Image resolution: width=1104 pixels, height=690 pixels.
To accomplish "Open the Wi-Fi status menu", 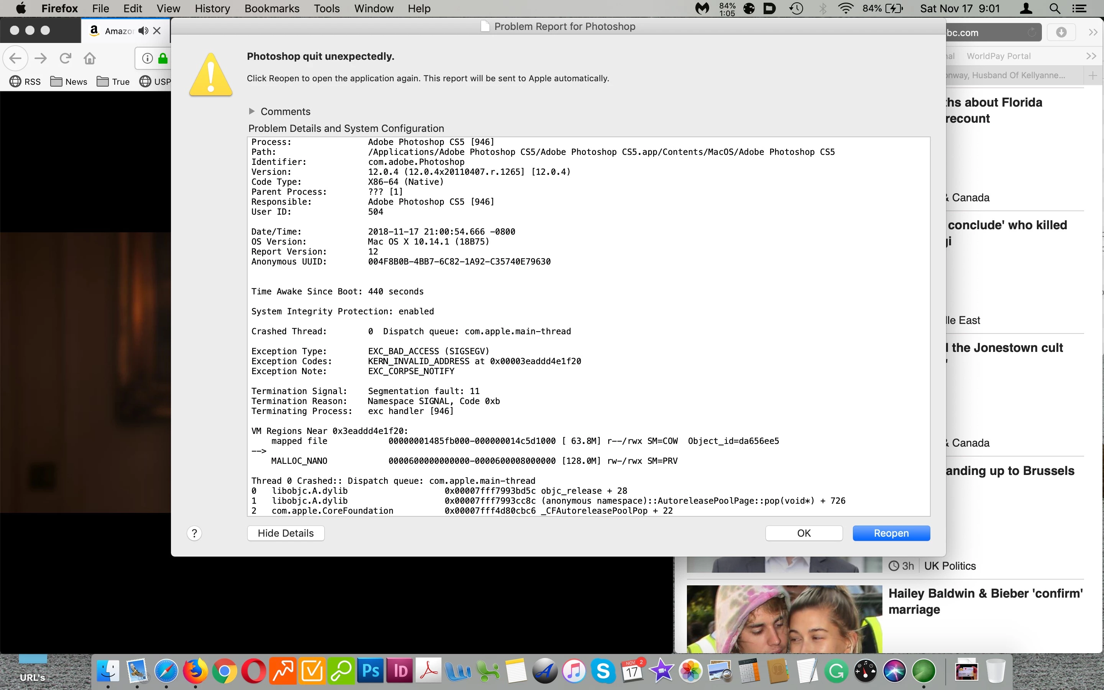I will tap(846, 8).
